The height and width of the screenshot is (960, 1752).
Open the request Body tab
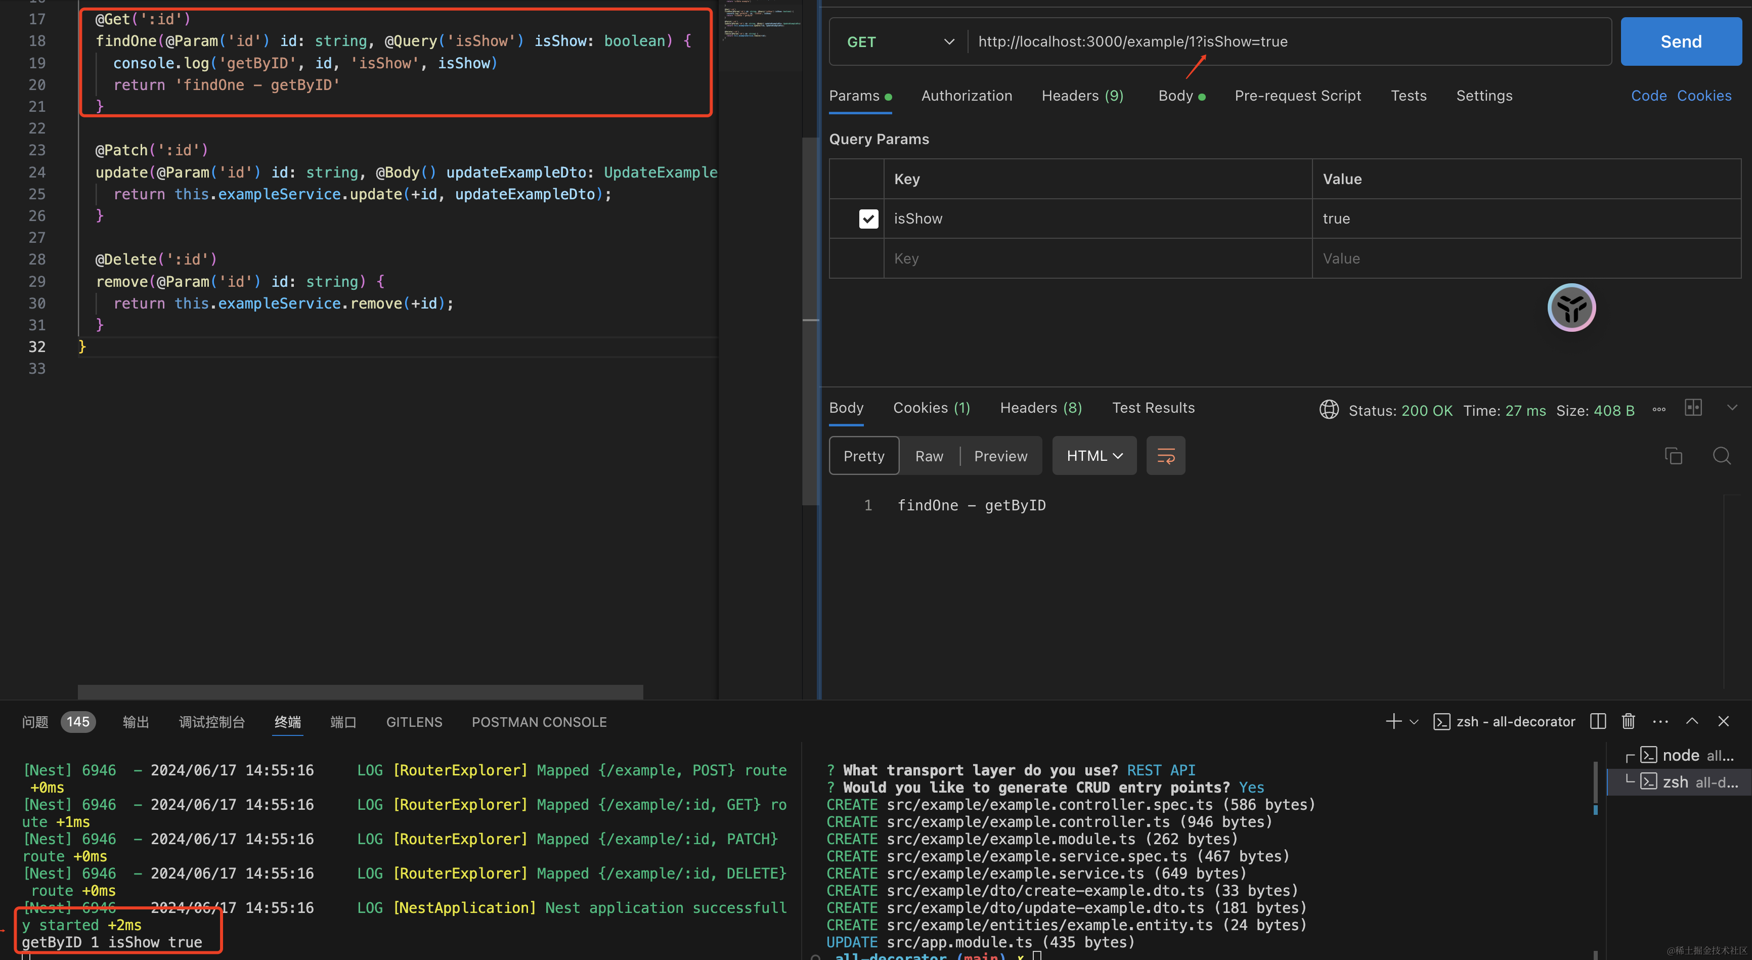(x=1181, y=96)
